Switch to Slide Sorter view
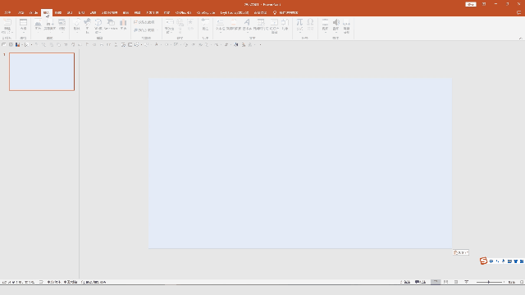Image resolution: width=525 pixels, height=295 pixels. click(x=446, y=282)
